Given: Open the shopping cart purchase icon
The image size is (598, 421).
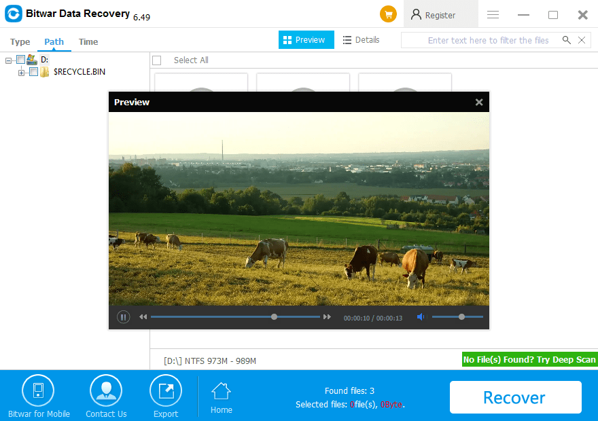Looking at the screenshot, I should point(388,14).
